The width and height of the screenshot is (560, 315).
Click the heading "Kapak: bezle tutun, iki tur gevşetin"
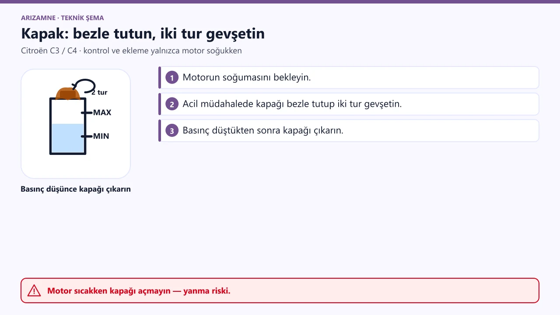pos(143,34)
